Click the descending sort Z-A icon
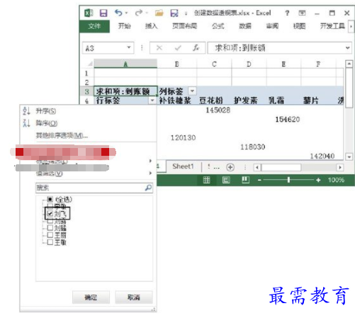 coord(26,123)
